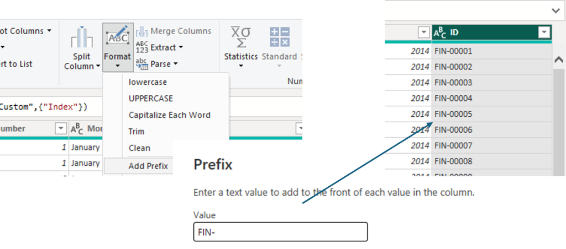The width and height of the screenshot is (566, 249).
Task: Choose UPPERCASE in Format menu
Action: tap(150, 98)
